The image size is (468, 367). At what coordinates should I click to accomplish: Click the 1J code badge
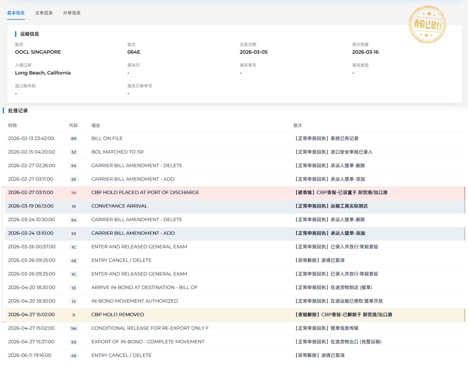click(x=74, y=301)
